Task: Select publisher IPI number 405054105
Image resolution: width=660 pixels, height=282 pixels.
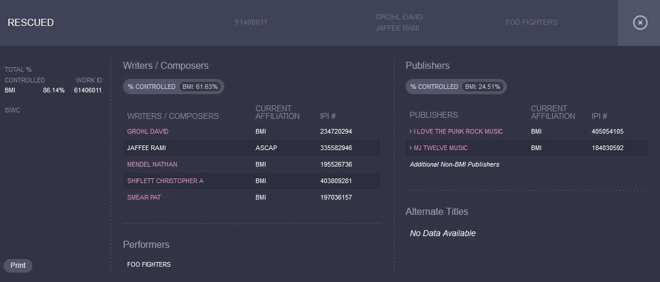Action: [608, 131]
